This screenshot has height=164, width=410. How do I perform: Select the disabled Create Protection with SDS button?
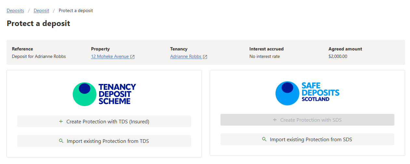tap(307, 120)
